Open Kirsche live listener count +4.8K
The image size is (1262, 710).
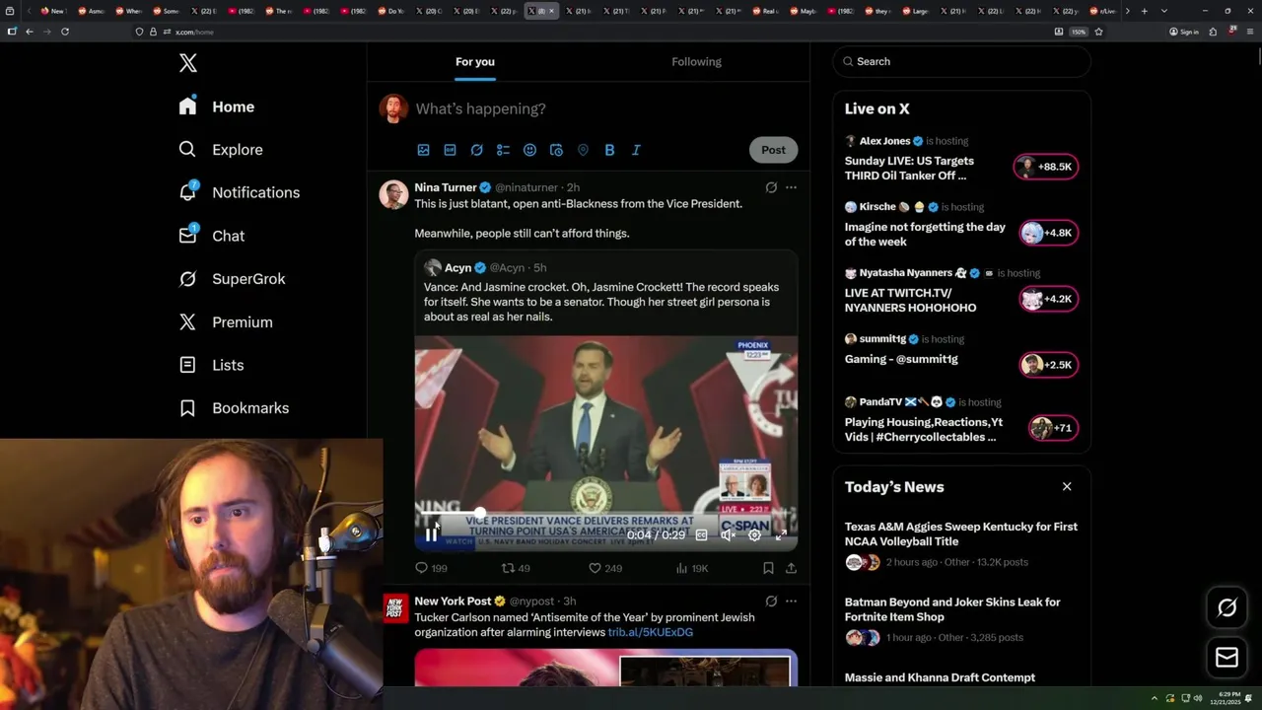pyautogui.click(x=1047, y=234)
